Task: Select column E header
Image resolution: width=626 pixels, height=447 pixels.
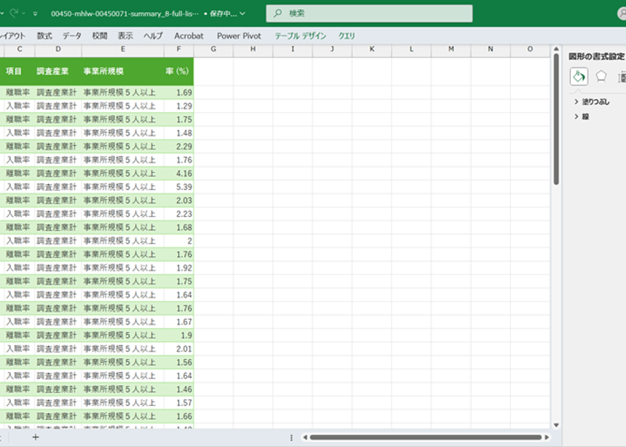Action: click(x=123, y=49)
